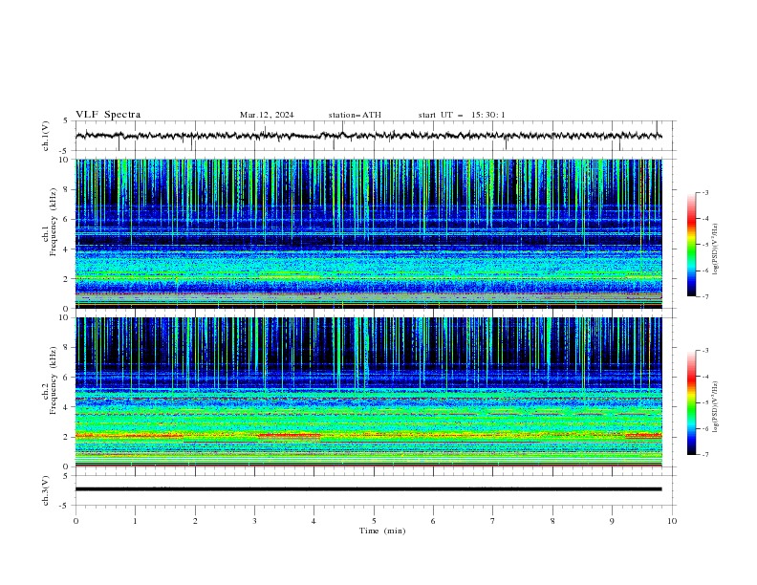
Task: Click the ch.3(V) flat black trace
Action: [368, 489]
